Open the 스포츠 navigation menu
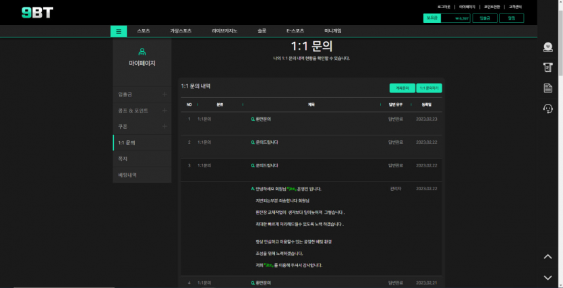 coord(143,31)
